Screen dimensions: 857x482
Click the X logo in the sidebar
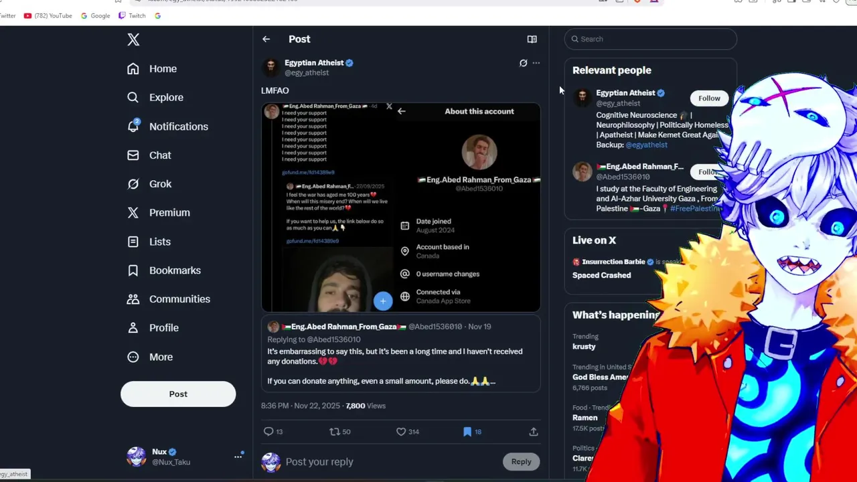pyautogui.click(x=133, y=39)
